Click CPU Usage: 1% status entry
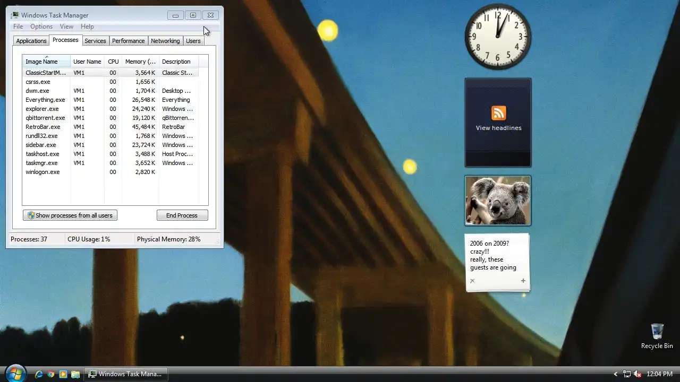Viewport: 680px width, 382px height. [x=89, y=239]
